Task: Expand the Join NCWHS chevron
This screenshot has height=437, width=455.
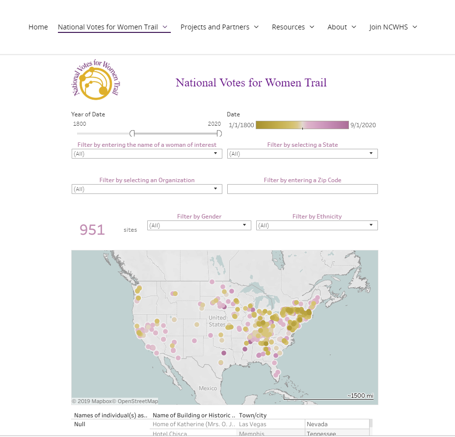Action: tap(415, 27)
